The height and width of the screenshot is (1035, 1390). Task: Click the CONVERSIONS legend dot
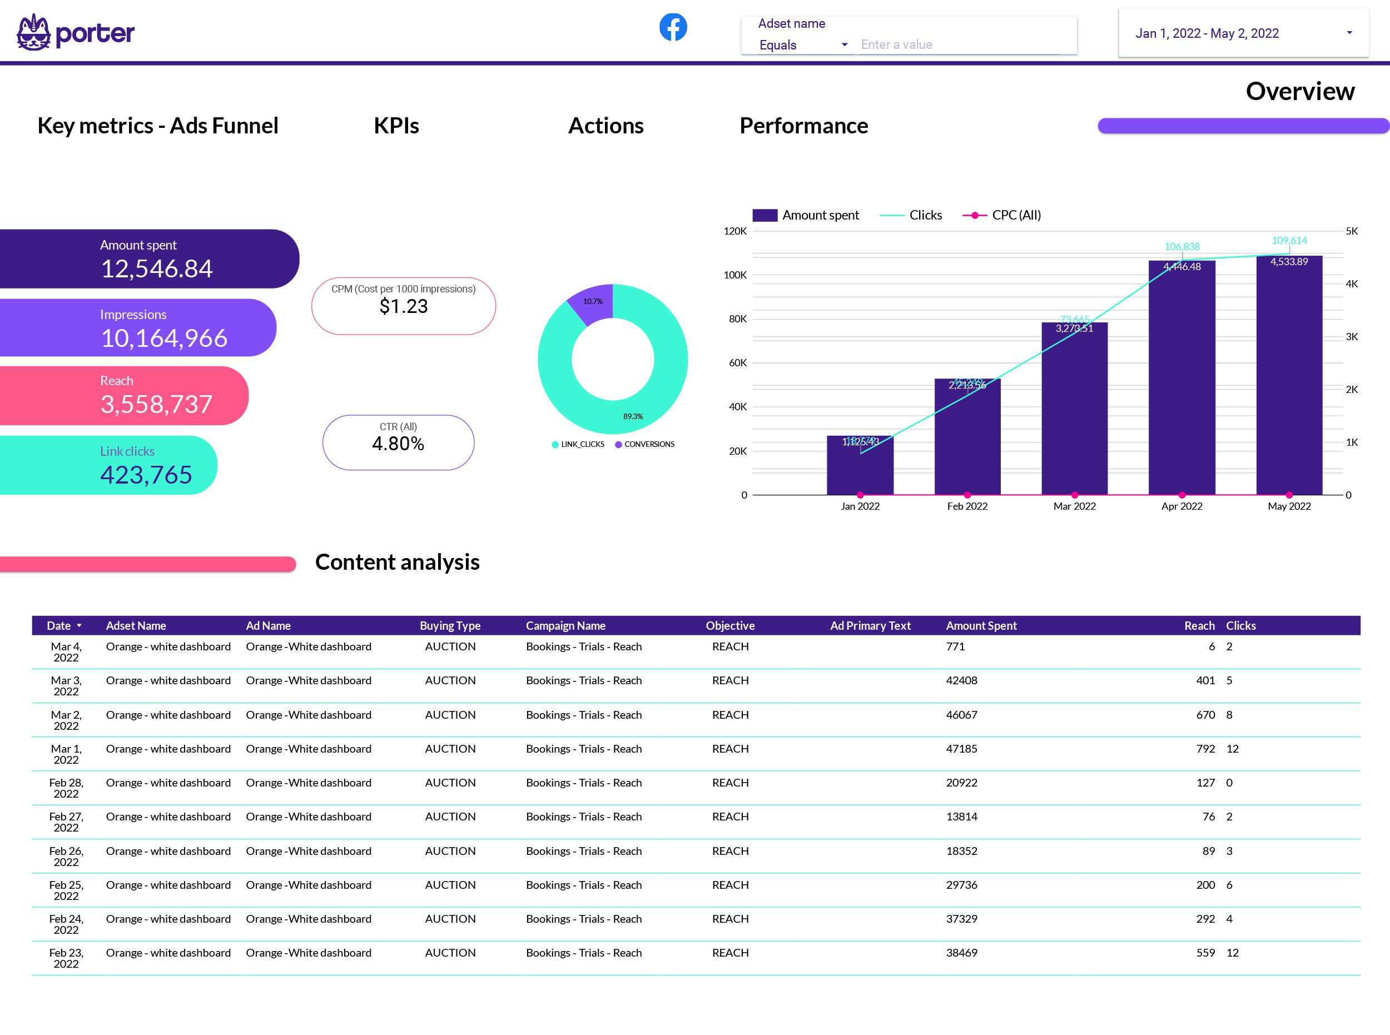618,445
